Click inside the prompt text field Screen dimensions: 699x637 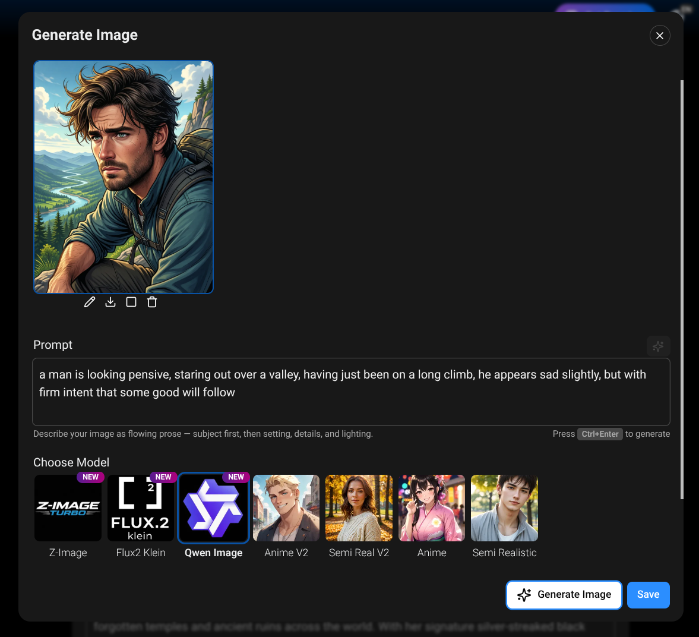click(352, 392)
